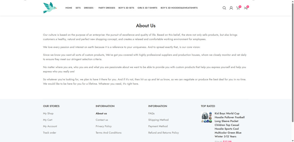
Task: Click the OUR STORES footer heading
Action: click(51, 106)
